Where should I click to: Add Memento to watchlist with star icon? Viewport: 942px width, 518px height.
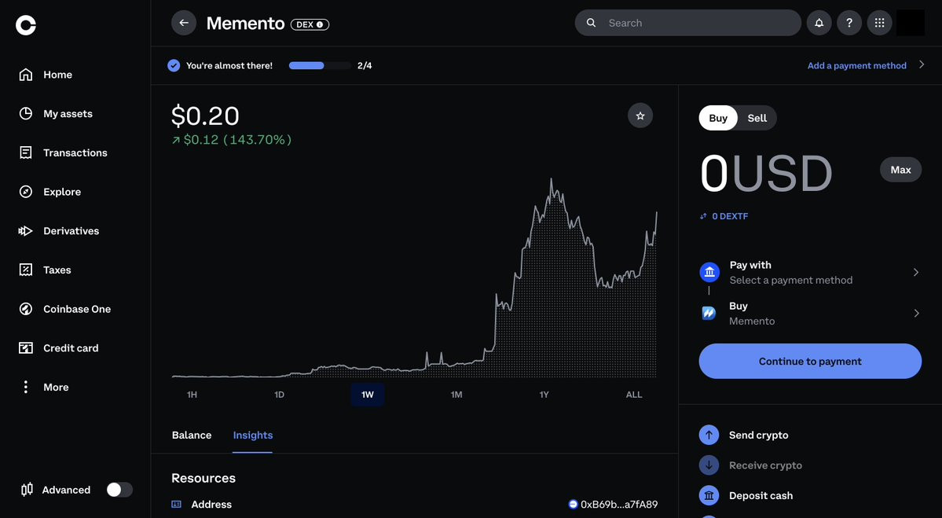click(x=640, y=116)
